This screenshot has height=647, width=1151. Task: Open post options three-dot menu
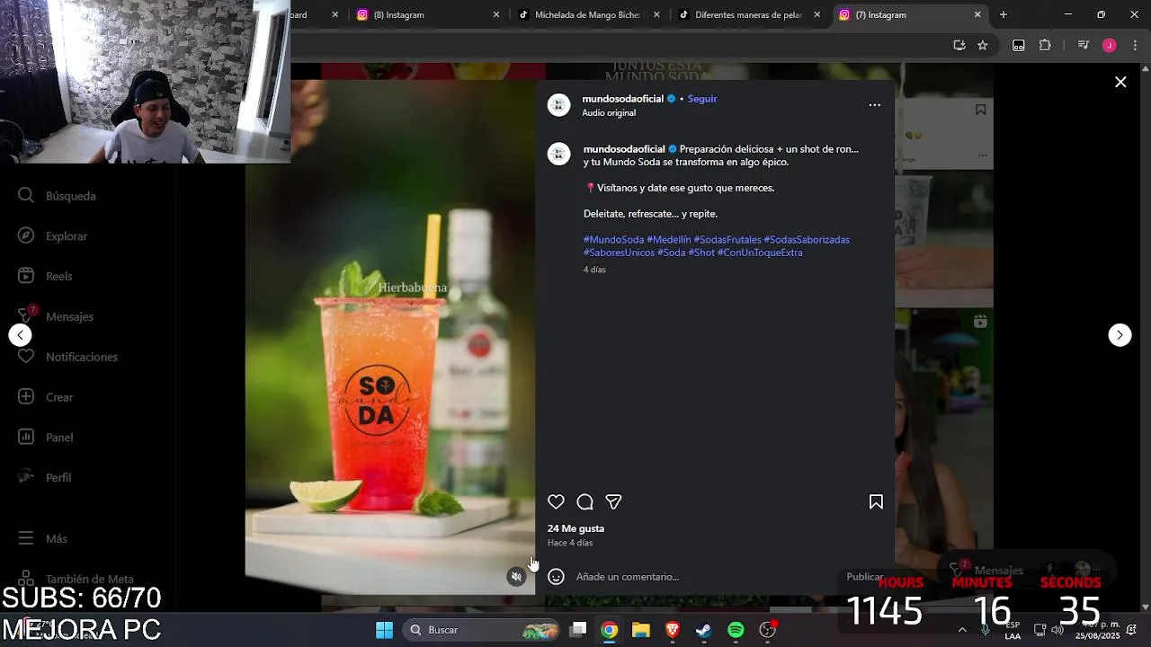(x=874, y=105)
